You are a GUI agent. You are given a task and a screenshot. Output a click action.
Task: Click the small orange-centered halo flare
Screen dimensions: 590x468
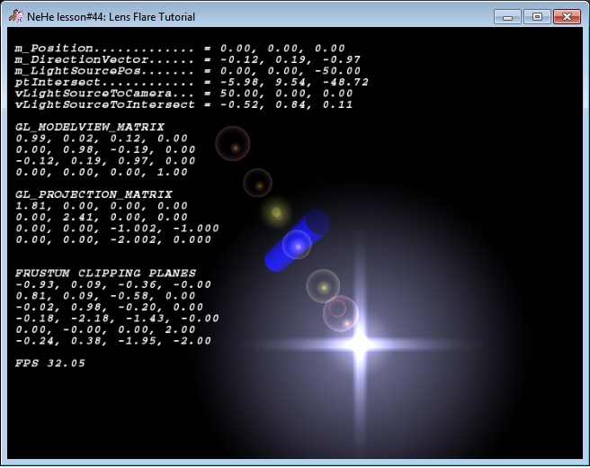point(258,184)
